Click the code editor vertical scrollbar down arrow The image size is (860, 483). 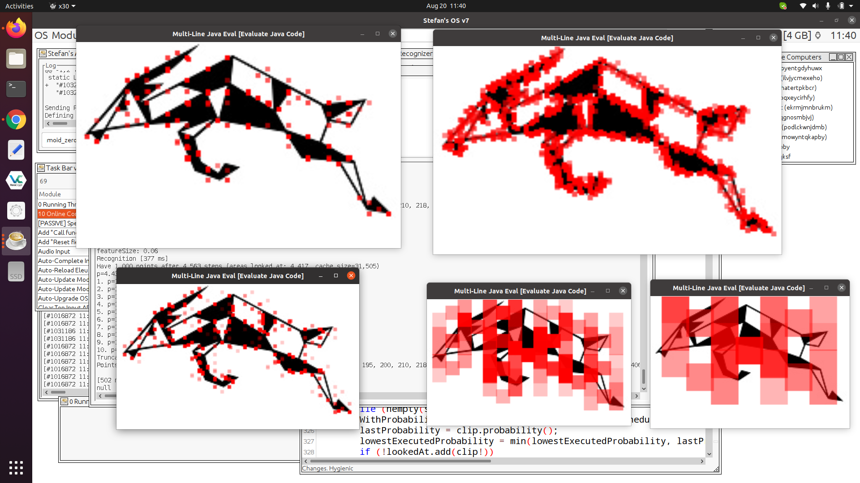(709, 453)
